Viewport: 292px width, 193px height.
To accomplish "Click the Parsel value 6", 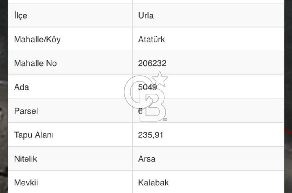I will click(140, 111).
